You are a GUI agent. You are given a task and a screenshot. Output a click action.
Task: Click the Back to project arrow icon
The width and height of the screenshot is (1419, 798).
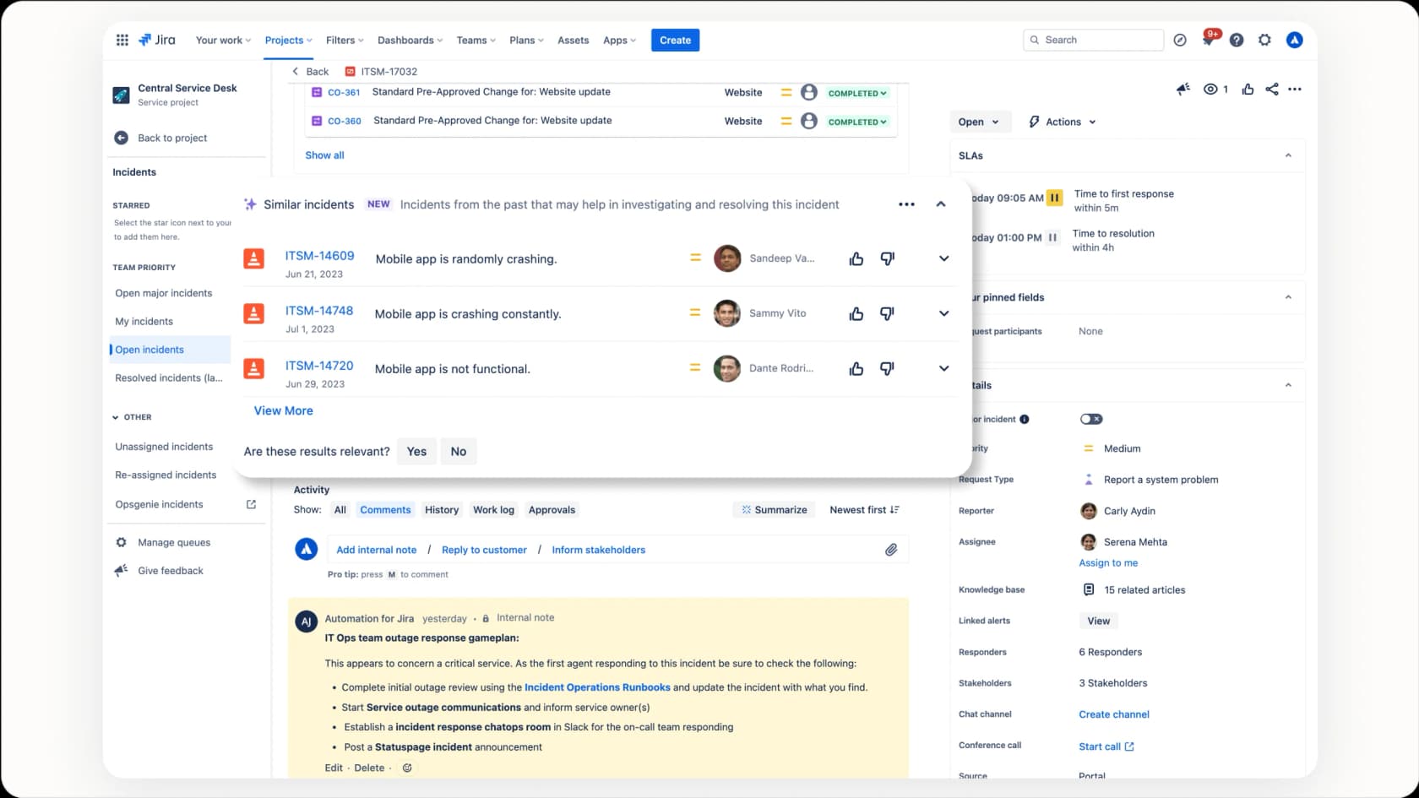pos(121,138)
